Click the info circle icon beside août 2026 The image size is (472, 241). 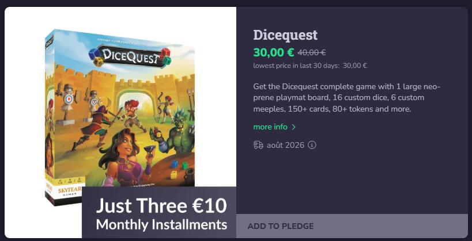(x=312, y=145)
